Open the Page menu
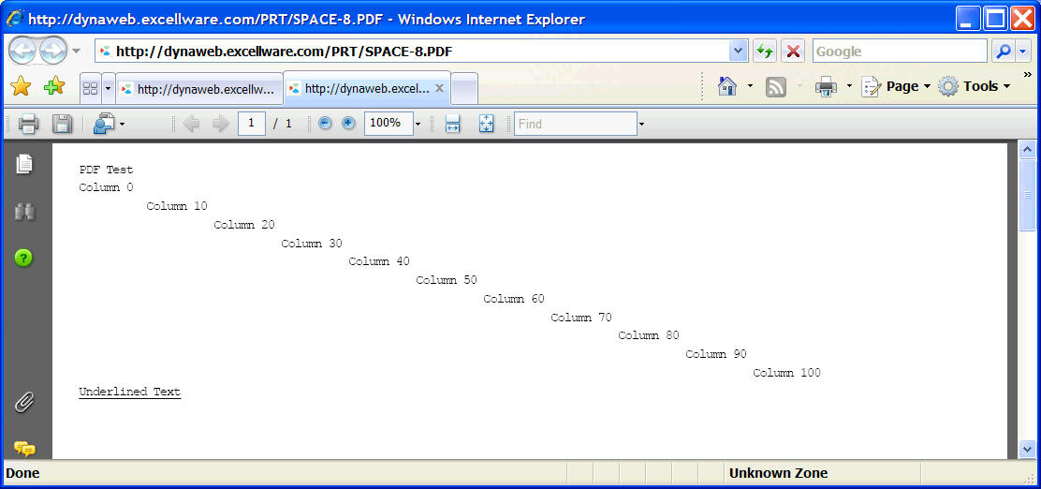 coord(896,86)
